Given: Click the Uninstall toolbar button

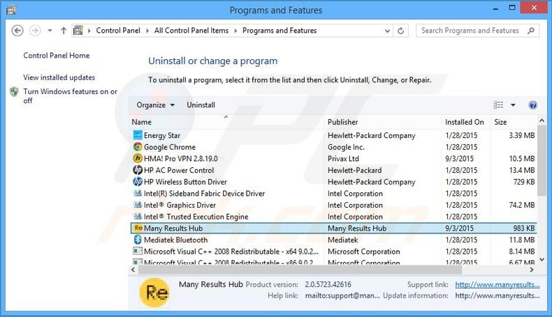Looking at the screenshot, I should (201, 105).
